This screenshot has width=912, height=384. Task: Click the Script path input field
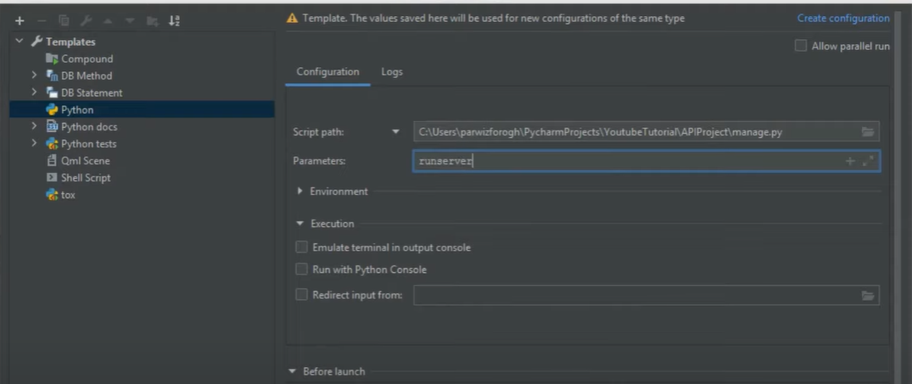(x=646, y=132)
